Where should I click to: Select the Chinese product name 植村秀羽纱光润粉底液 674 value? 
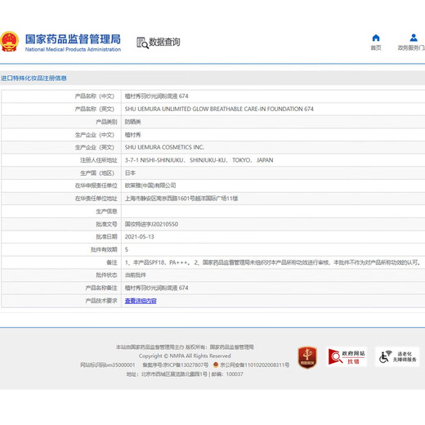(156, 96)
